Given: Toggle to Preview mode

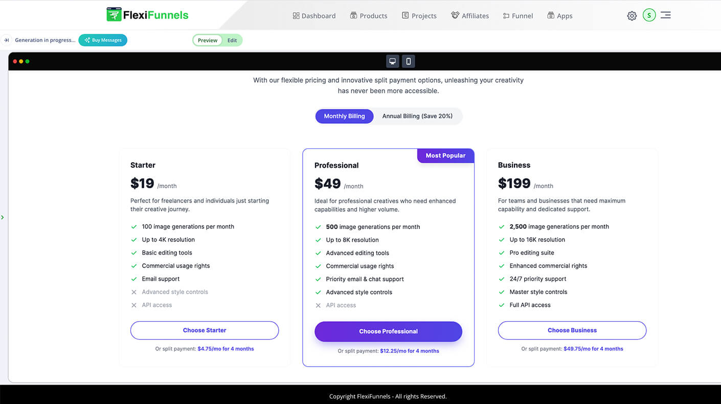Looking at the screenshot, I should pyautogui.click(x=208, y=40).
